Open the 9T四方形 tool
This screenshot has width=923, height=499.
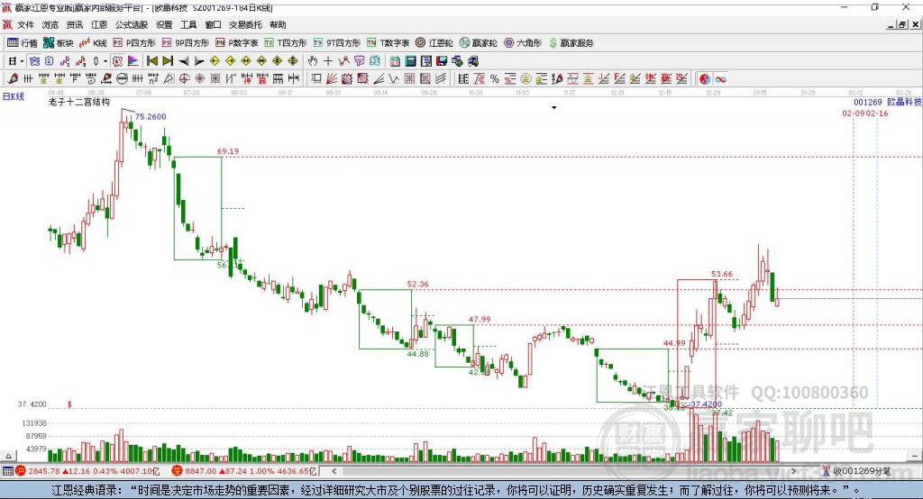pyautogui.click(x=337, y=43)
